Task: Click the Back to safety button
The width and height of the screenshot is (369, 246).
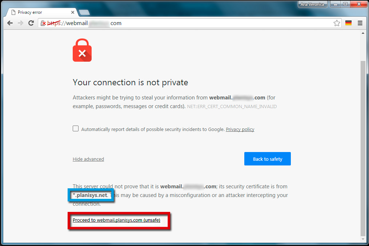Action: point(267,159)
